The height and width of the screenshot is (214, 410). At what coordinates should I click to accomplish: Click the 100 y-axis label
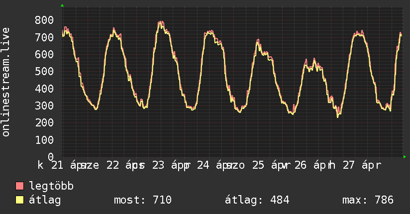point(44,140)
